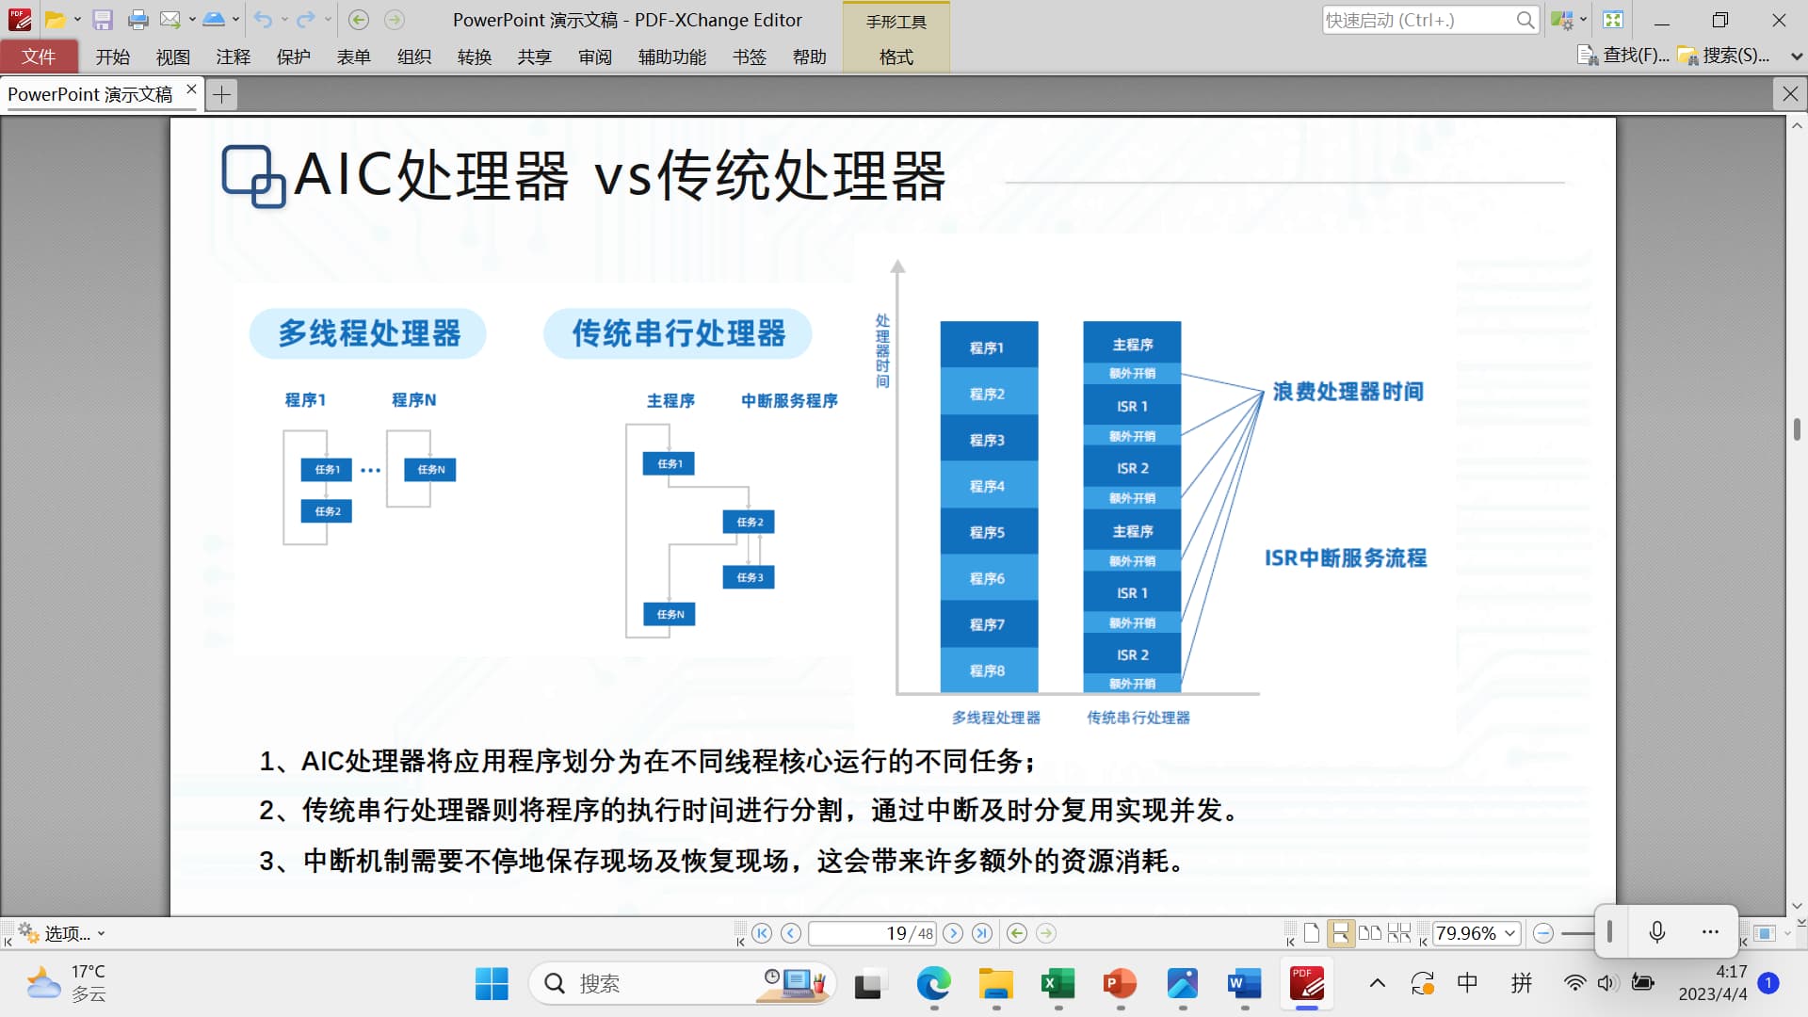Jump to the first page button
Screen dimensions: 1808x1017
coord(762,933)
